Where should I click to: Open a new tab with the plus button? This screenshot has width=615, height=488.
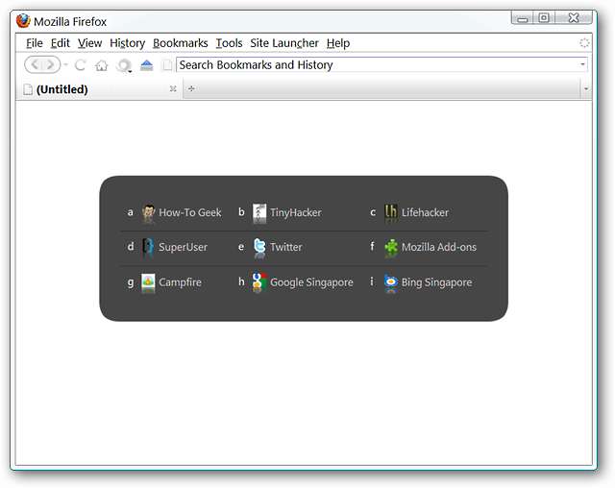[191, 89]
